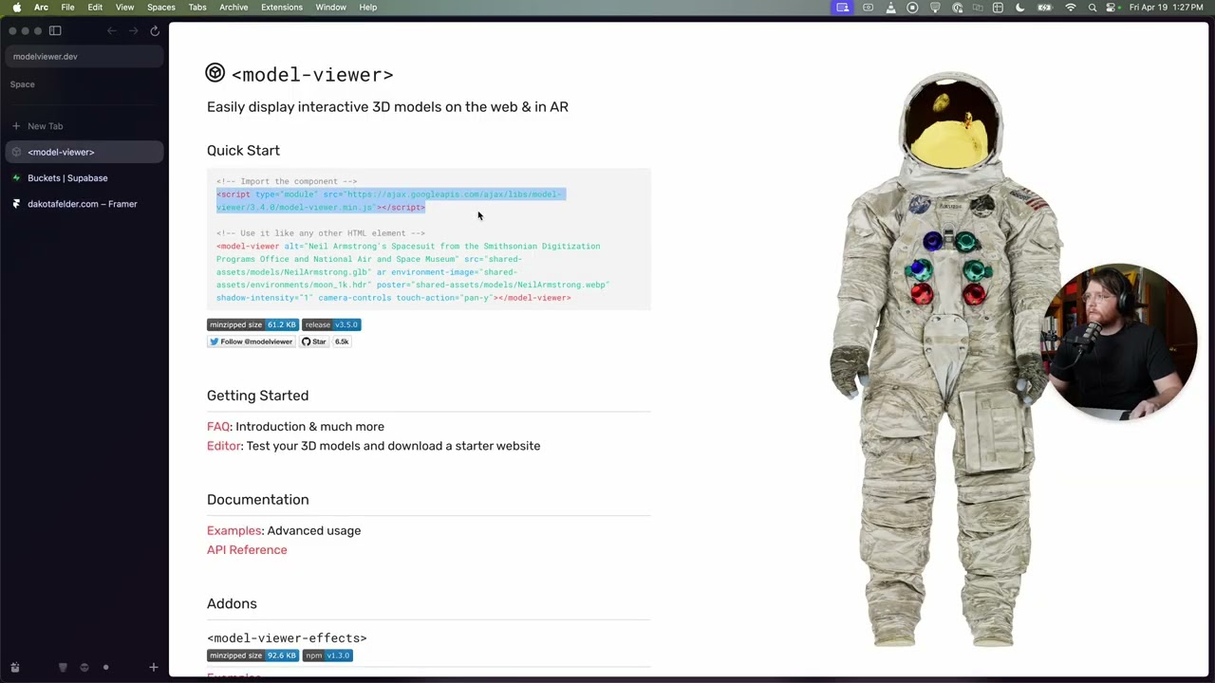This screenshot has height=683, width=1215.
Task: Click the highlighted script tag code line
Action: point(390,200)
